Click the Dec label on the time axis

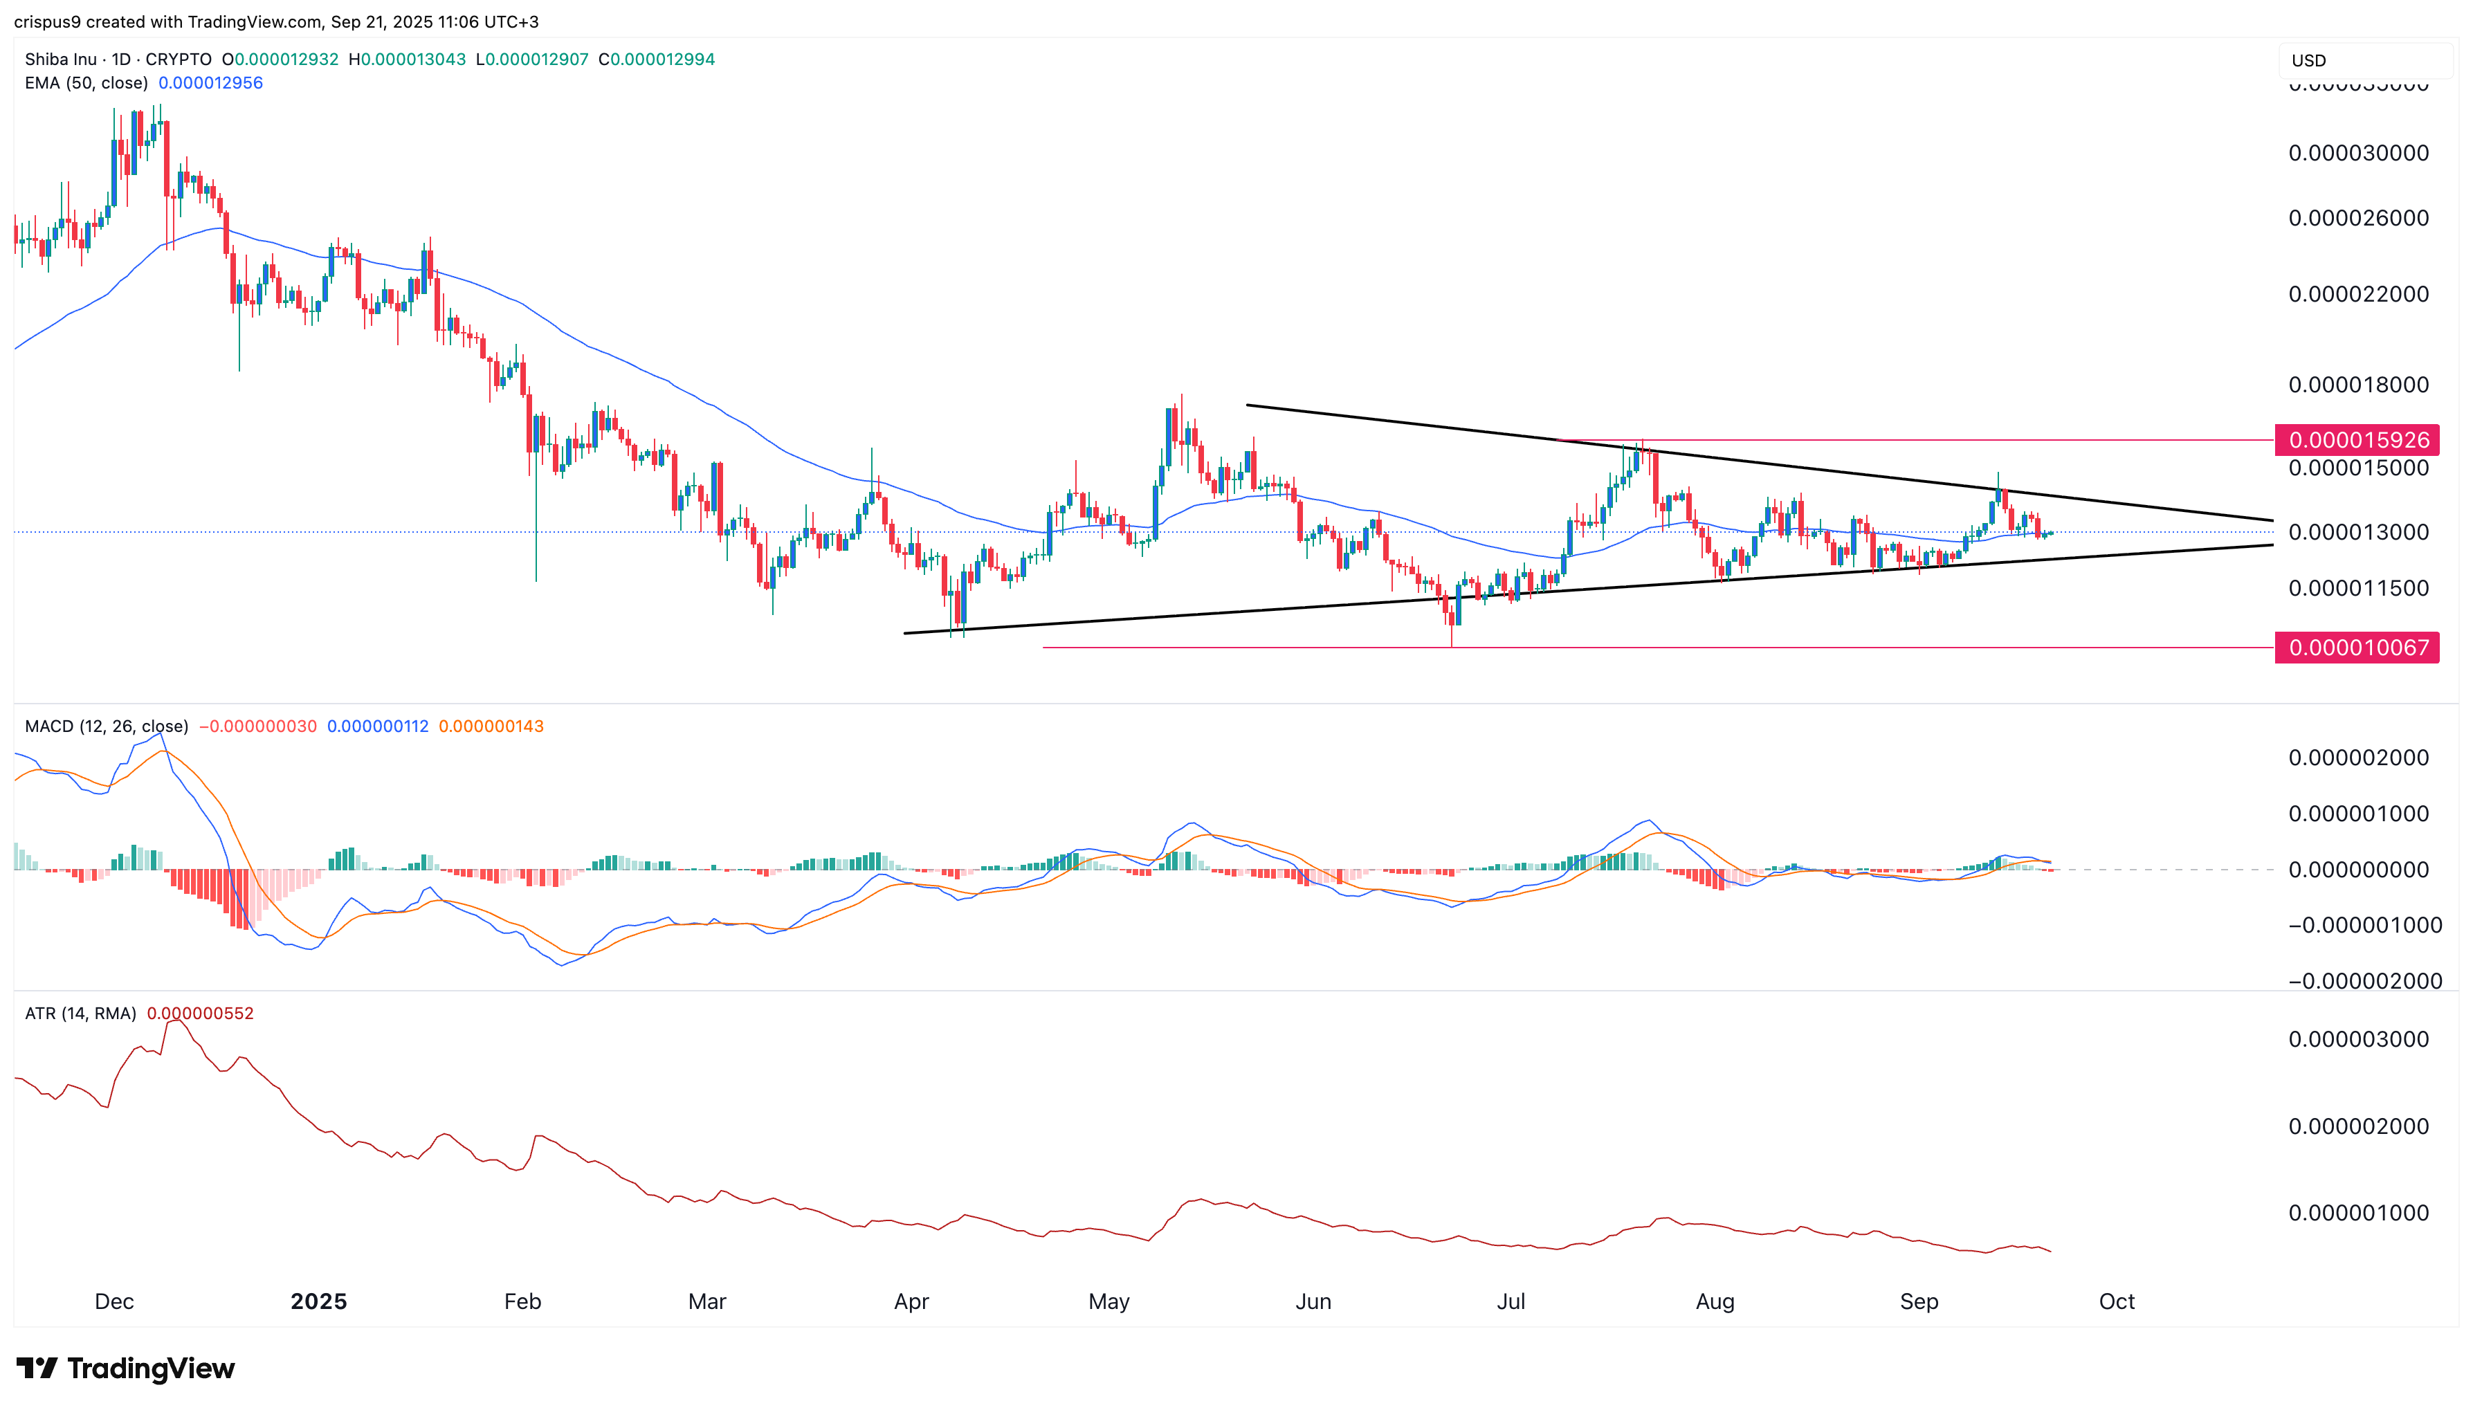(x=114, y=1301)
